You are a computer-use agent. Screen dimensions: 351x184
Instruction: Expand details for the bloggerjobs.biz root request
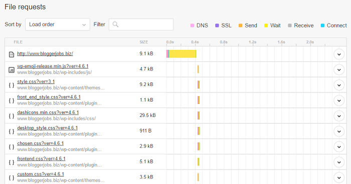click(x=339, y=54)
